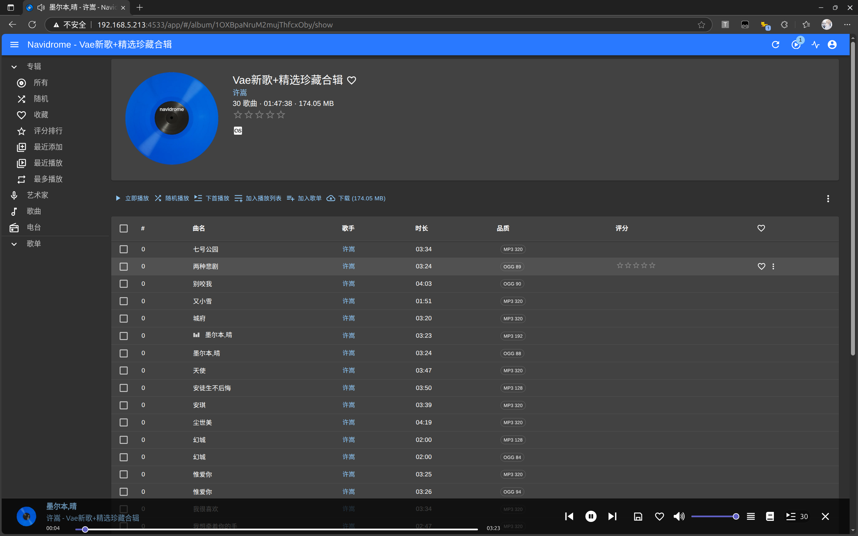Click the album cover vinyl image

(172, 118)
